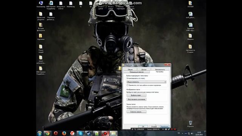
Task: Select the Games and programs folder
Action: click(x=41, y=16)
